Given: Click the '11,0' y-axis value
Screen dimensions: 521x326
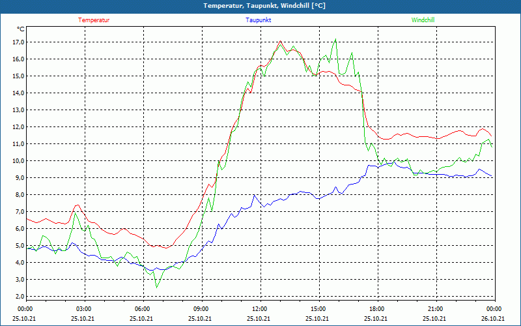Looking at the screenshot, I should click(18, 144).
